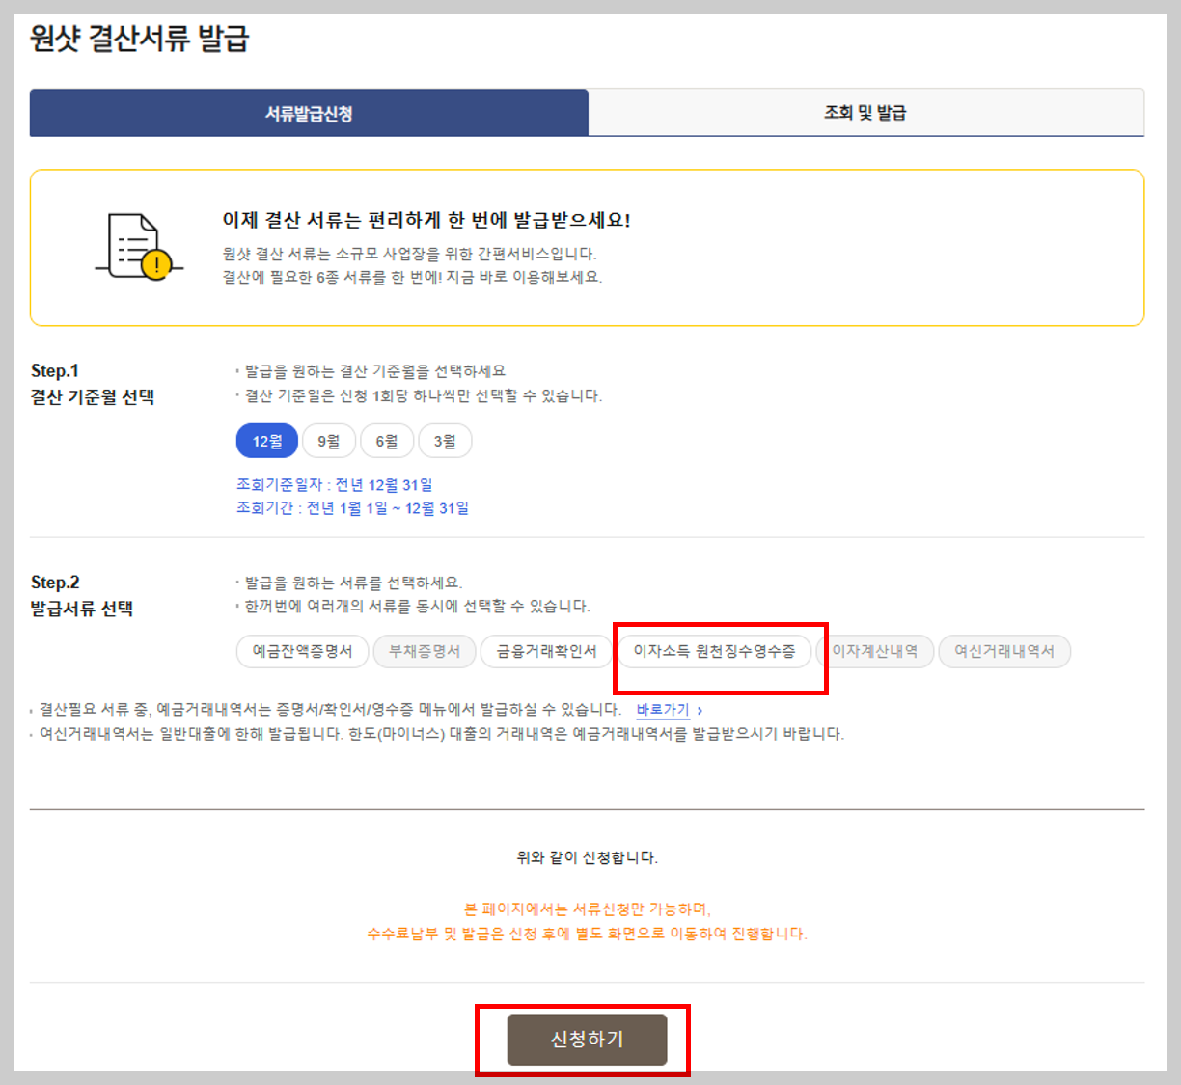Image resolution: width=1181 pixels, height=1085 pixels.
Task: Select 이자소득 원천징수영수증 document
Action: point(714,651)
